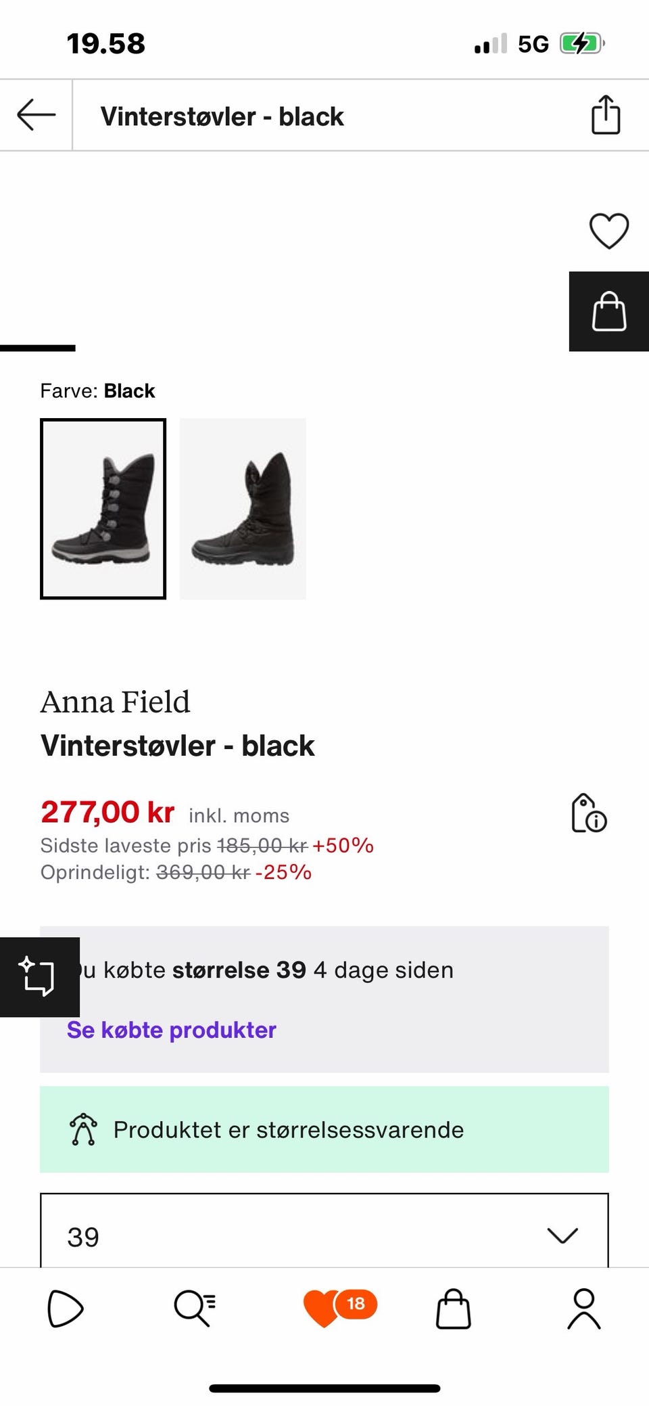
Task: Select the first black boot color swatch
Action: pyautogui.click(x=103, y=509)
